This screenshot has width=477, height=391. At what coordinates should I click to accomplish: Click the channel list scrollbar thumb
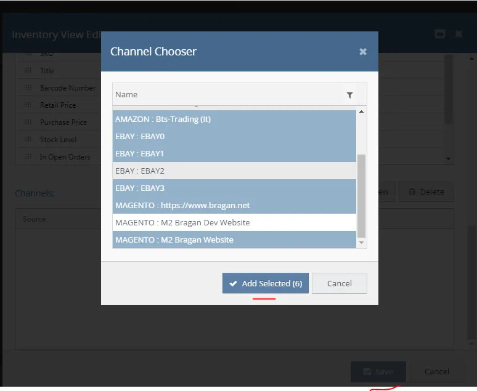(x=361, y=196)
